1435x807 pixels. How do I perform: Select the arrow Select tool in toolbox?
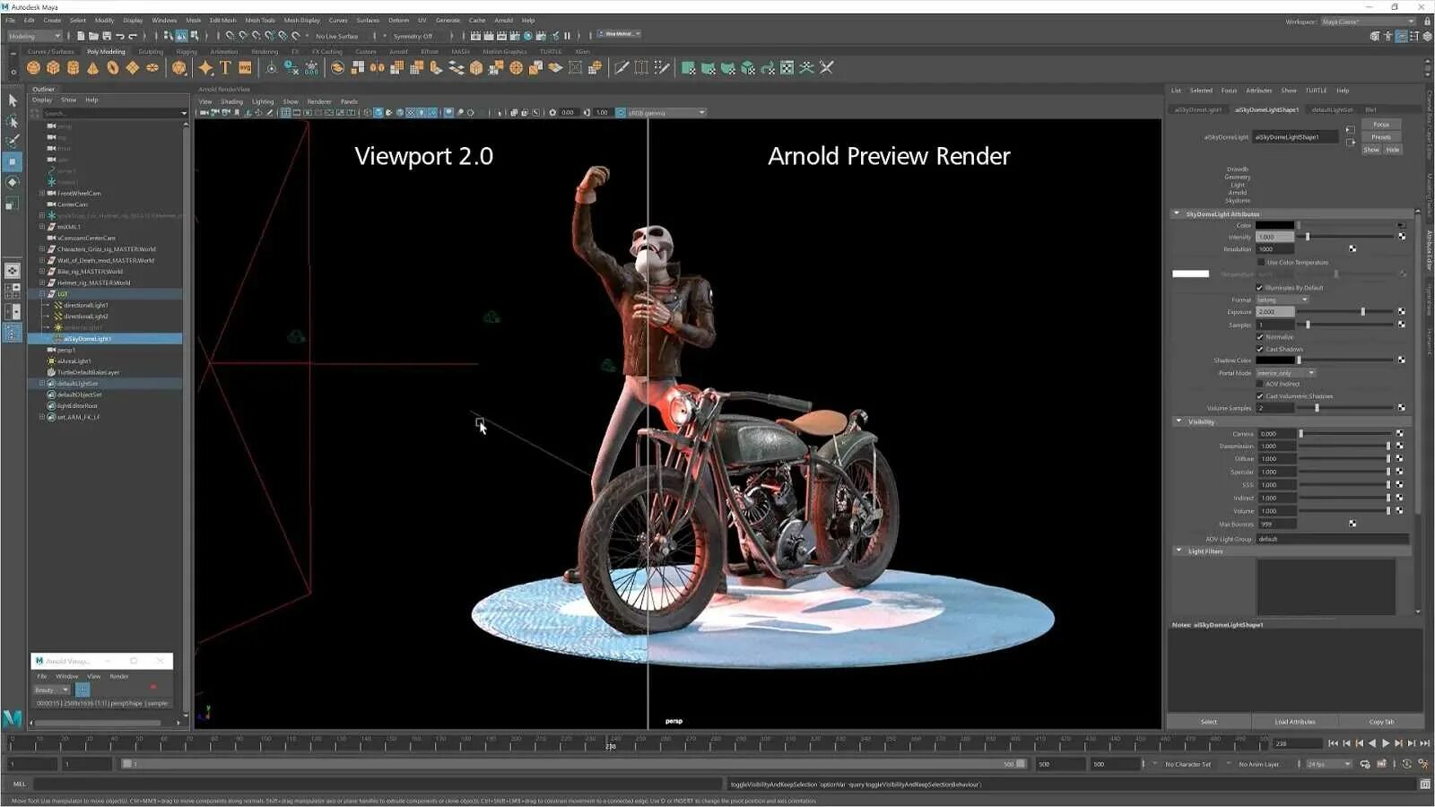pyautogui.click(x=13, y=100)
